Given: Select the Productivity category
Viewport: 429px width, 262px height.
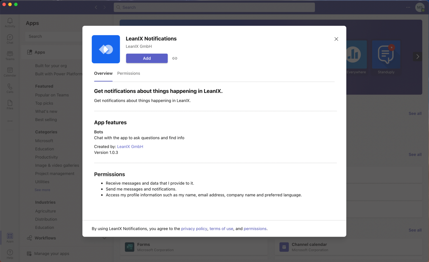Looking at the screenshot, I should [46, 157].
